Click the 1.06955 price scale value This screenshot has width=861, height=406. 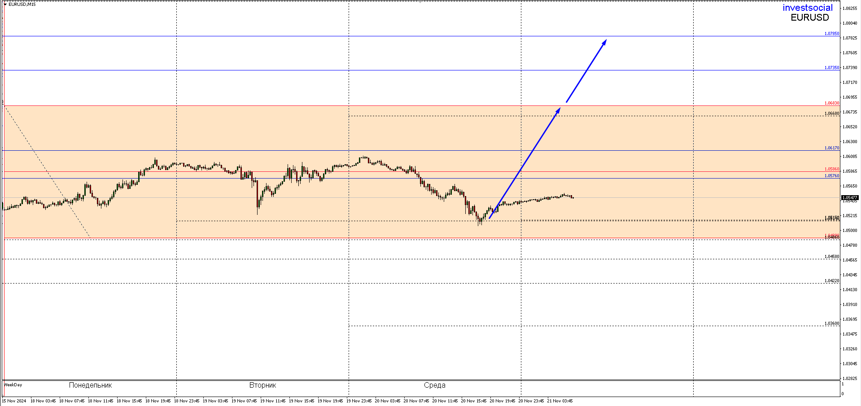click(850, 97)
